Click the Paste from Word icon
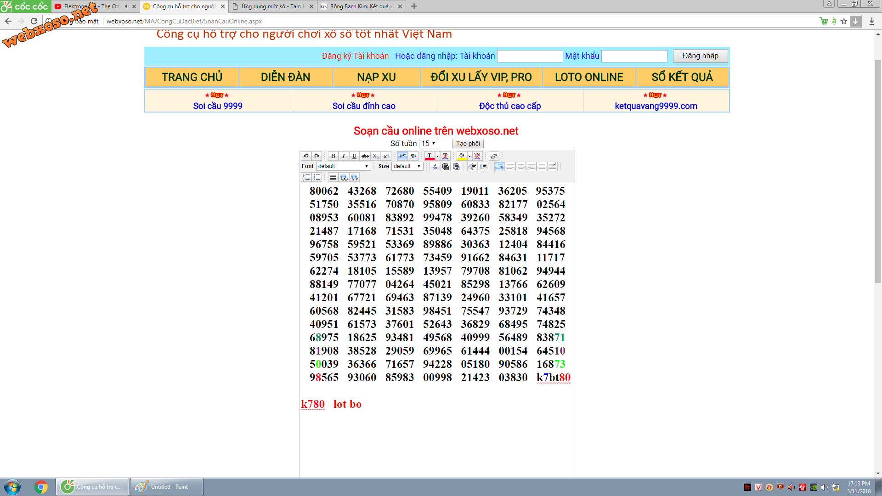 tap(456, 166)
